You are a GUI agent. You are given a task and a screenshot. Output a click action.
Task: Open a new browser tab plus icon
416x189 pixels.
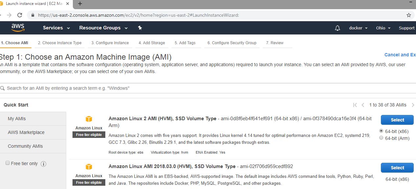pos(80,4)
